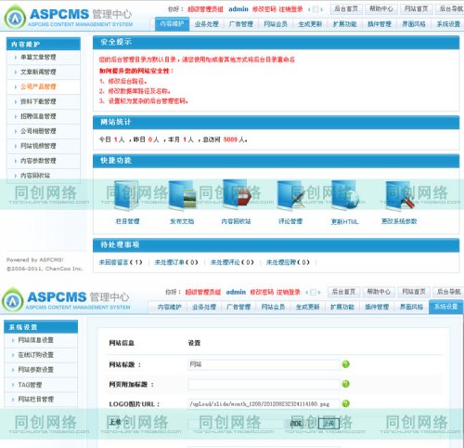Open the 未处理应聘 (0) pending link

click(x=288, y=262)
